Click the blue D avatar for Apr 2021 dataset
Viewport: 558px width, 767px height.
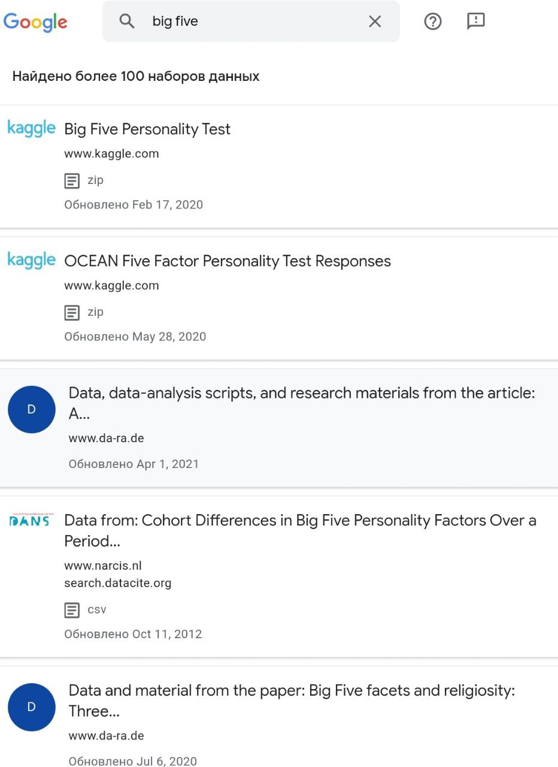coord(32,409)
